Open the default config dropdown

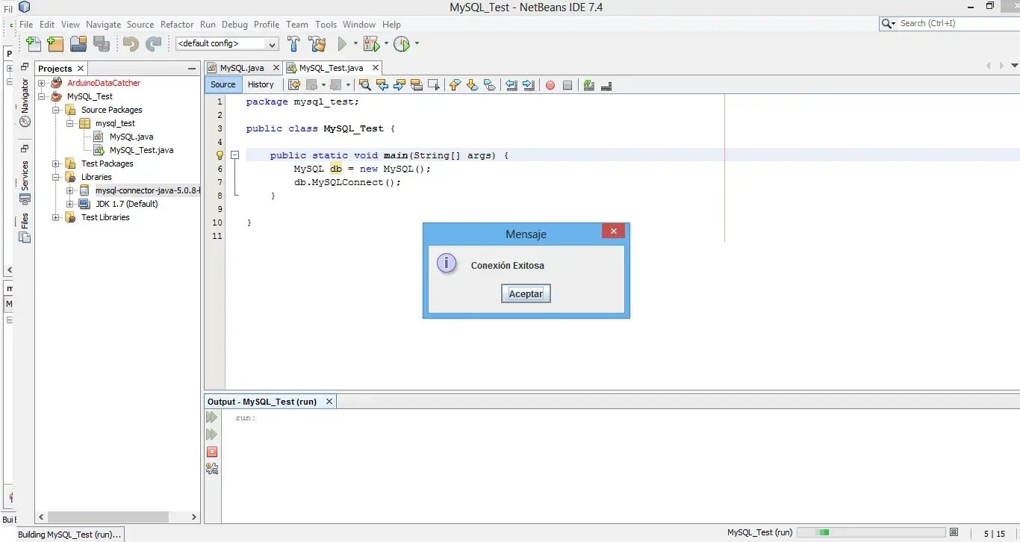click(x=270, y=43)
